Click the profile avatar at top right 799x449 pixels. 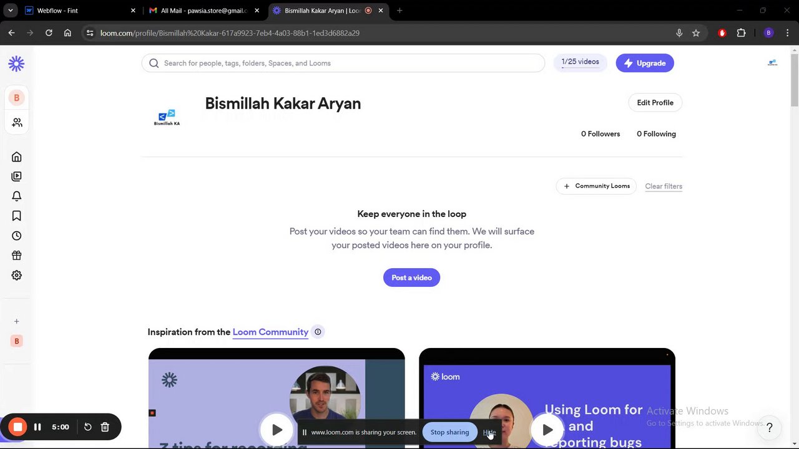773,63
